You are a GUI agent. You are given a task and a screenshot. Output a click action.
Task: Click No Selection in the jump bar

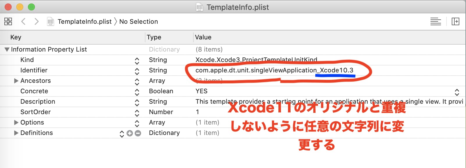(139, 21)
